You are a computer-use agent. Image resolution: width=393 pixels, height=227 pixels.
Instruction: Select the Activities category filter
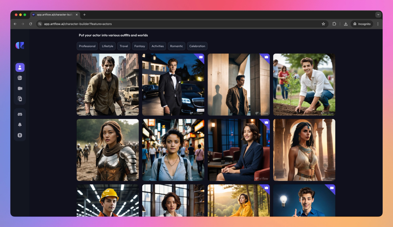pyautogui.click(x=158, y=46)
